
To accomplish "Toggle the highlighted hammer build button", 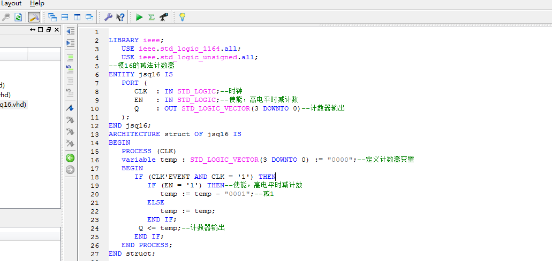I will click(34, 17).
